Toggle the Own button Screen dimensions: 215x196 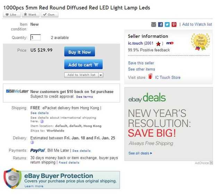pos(49,15)
